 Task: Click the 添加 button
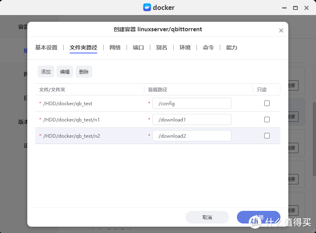point(46,72)
